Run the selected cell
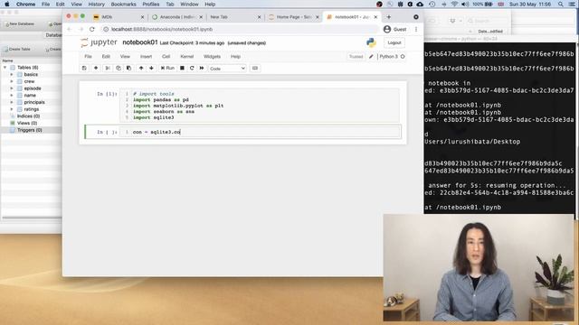This screenshot has height=325, width=579. (x=167, y=69)
